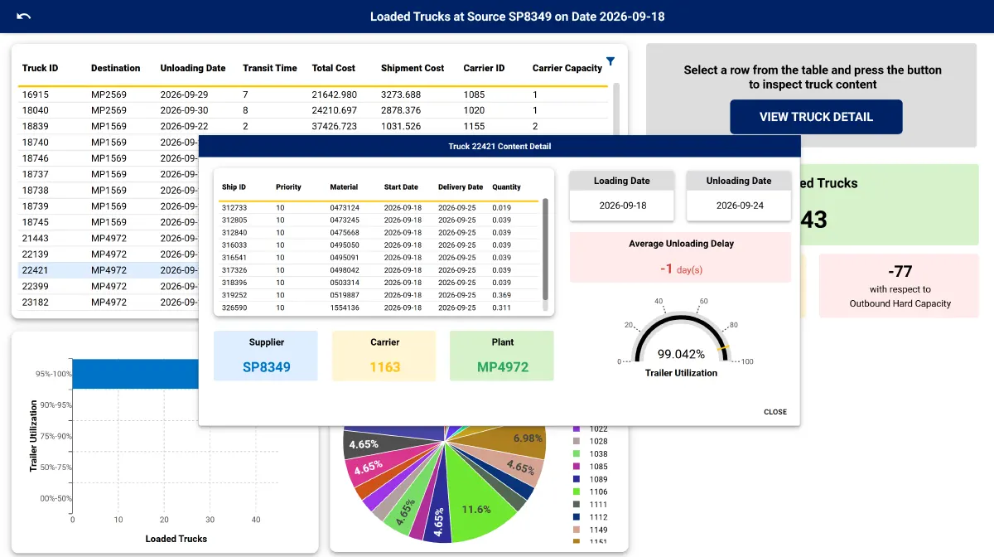Screen dimensions: 994x557
Task: Click the legend swatch for carrier 1022
Action: (577, 429)
